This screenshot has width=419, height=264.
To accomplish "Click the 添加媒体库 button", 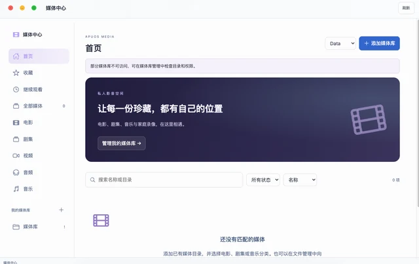I will click(379, 43).
